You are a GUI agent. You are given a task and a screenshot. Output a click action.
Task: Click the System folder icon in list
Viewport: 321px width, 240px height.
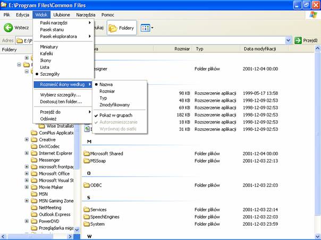click(87, 224)
